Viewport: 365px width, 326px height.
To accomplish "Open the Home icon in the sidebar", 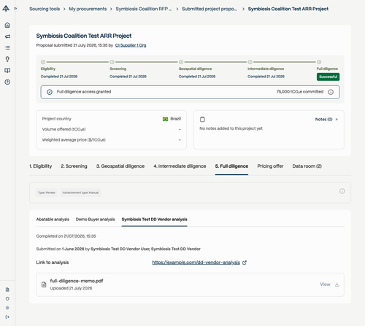I will 7,25.
